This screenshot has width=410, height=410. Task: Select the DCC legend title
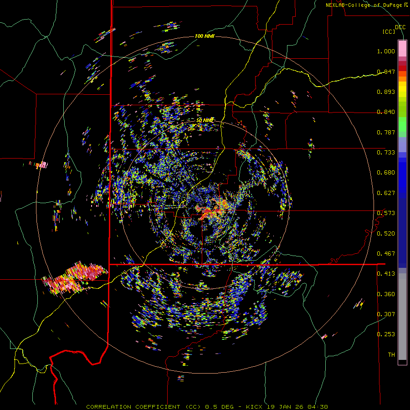[x=400, y=27]
